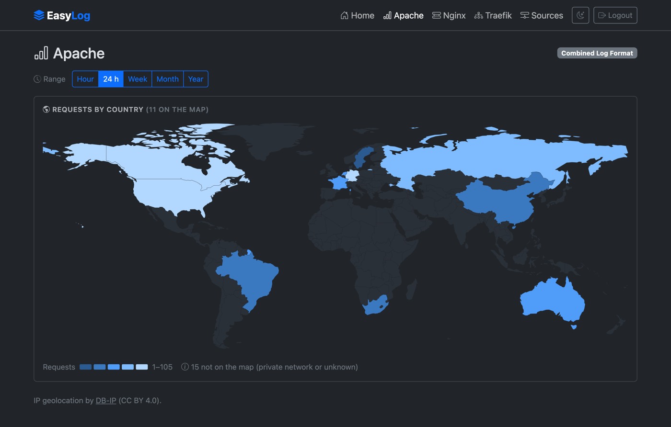Select the Year range

click(196, 79)
